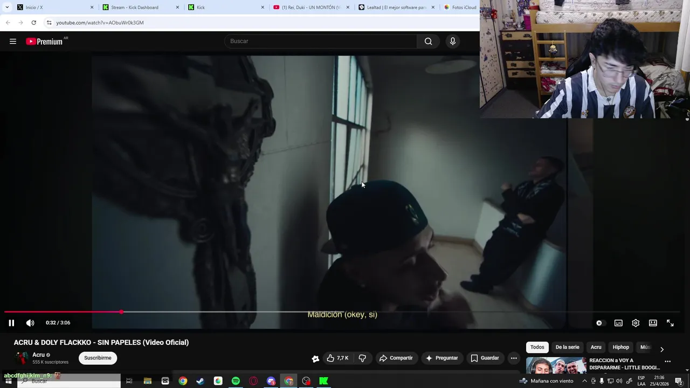Dislike the video with thumbs down

coord(362,358)
